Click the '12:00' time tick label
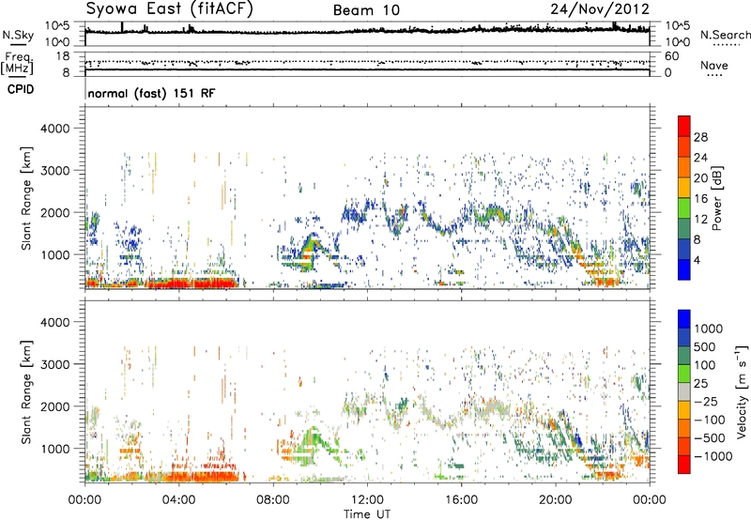 click(x=367, y=500)
